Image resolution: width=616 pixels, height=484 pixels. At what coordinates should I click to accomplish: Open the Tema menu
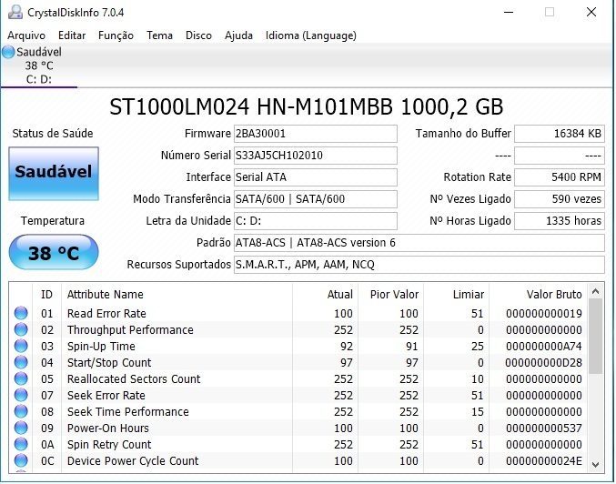[x=159, y=35]
